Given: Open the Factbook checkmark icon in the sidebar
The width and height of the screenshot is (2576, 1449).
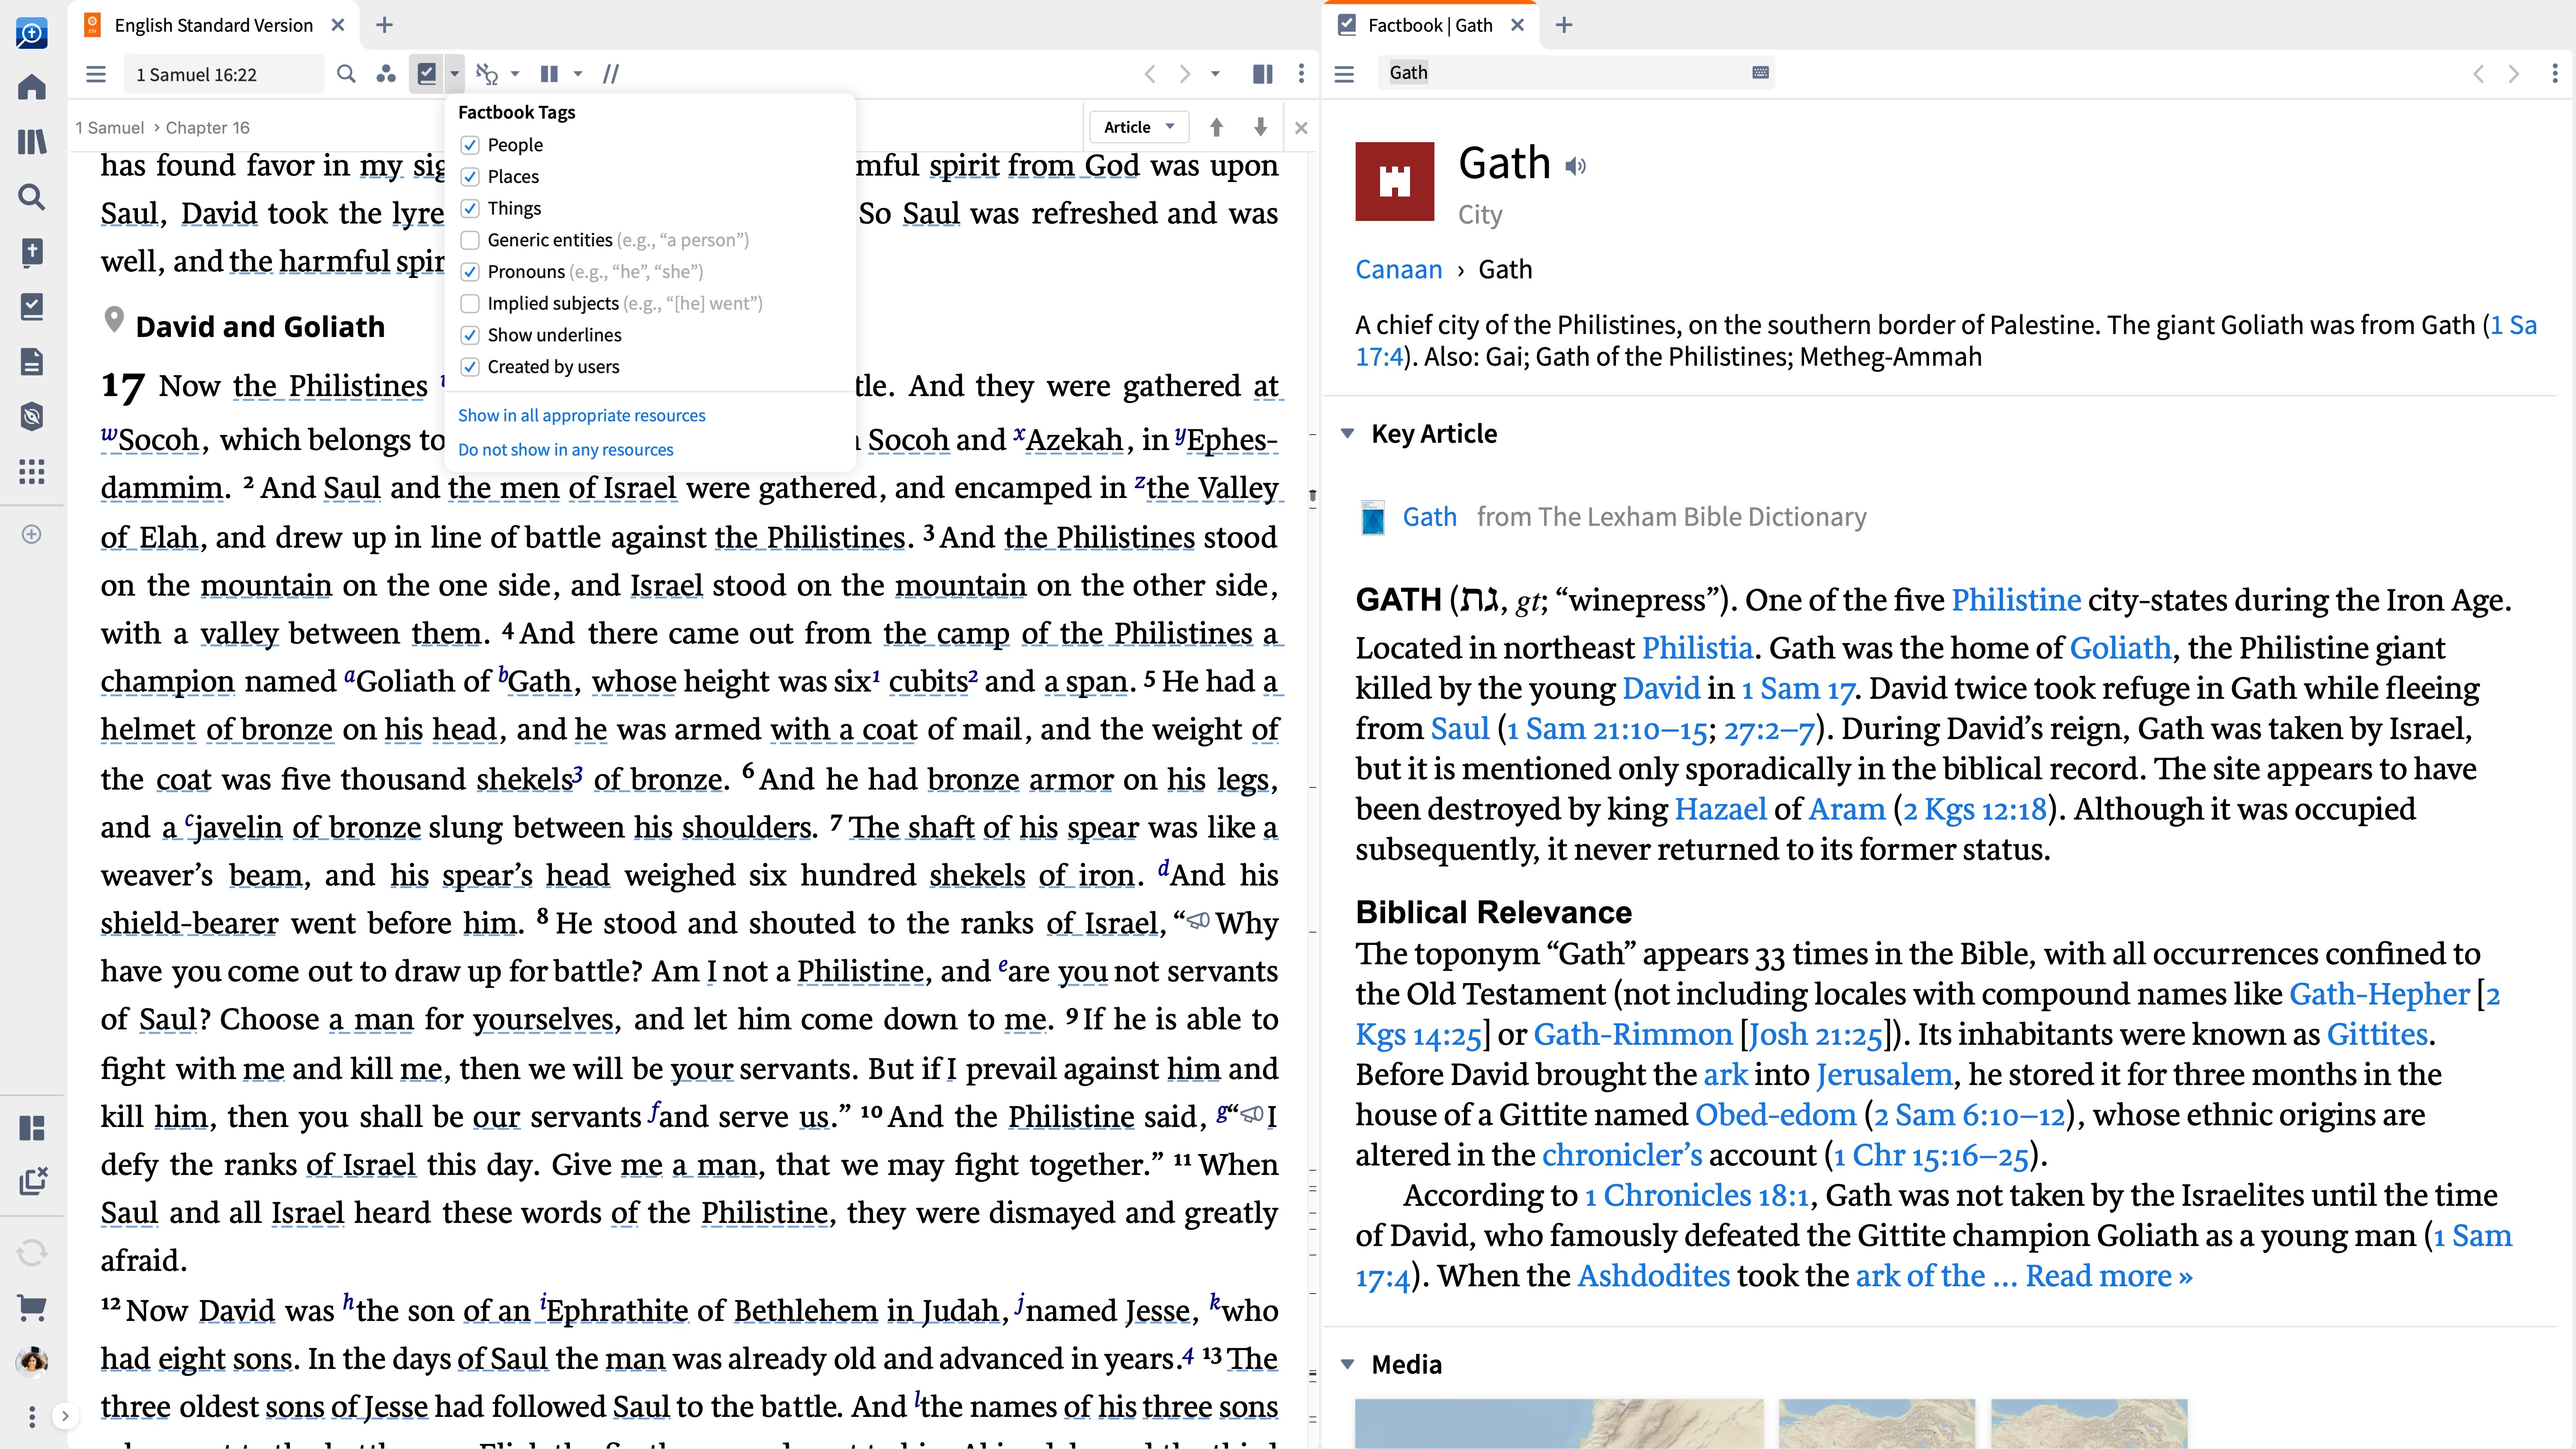Looking at the screenshot, I should coord(32,306).
